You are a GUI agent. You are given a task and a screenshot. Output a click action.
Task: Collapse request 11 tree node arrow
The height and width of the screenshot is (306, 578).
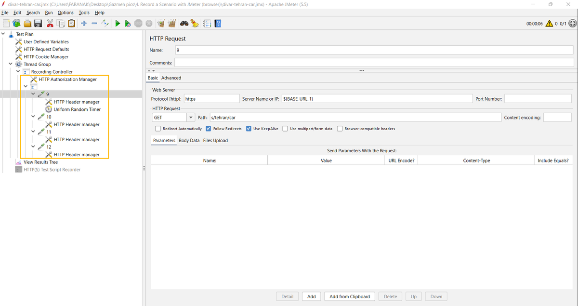33,132
